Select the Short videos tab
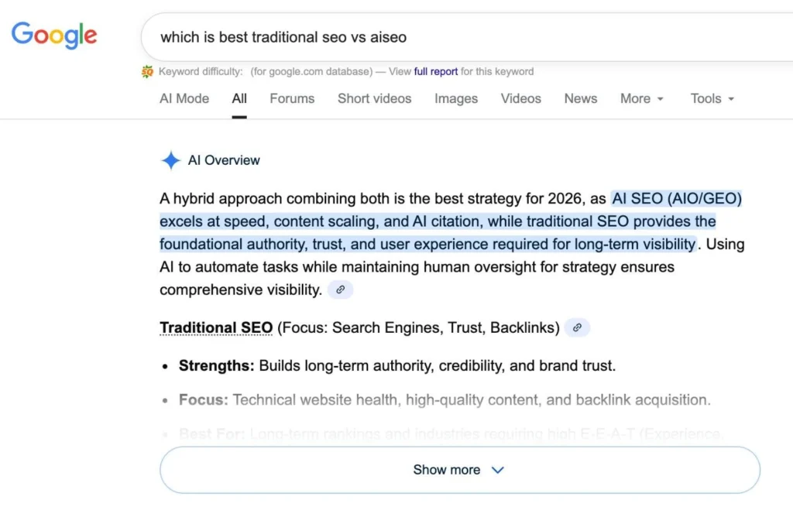This screenshot has height=507, width=793. pos(374,99)
